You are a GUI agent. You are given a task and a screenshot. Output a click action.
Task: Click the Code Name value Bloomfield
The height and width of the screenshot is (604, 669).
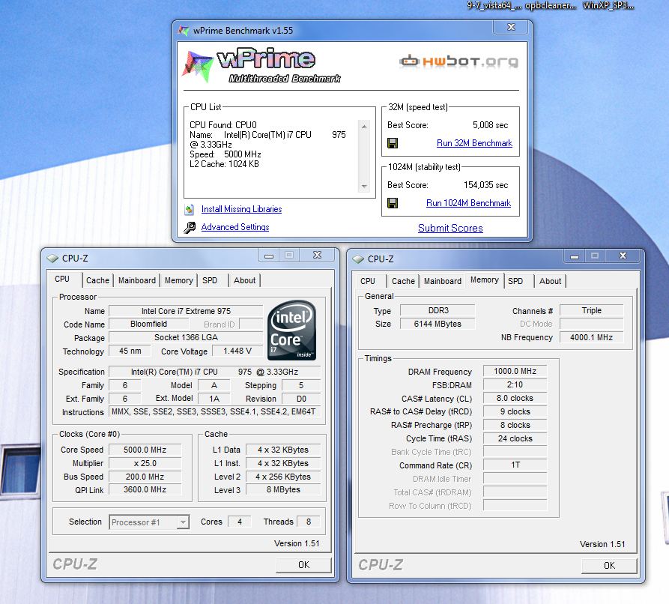point(148,324)
